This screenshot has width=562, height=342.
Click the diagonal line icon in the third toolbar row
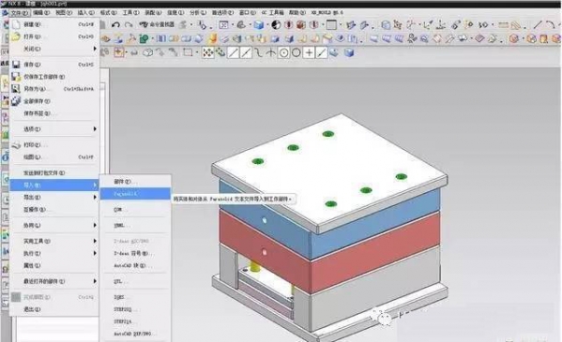coord(234,53)
